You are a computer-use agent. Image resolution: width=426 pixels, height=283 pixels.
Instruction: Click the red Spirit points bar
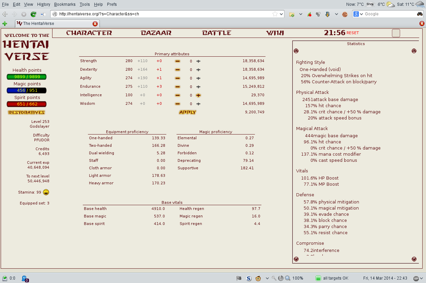point(27,104)
